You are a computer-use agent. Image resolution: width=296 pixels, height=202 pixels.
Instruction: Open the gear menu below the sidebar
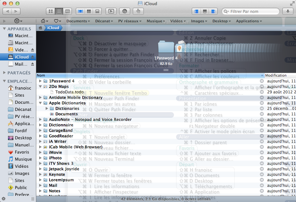click(x=4, y=199)
